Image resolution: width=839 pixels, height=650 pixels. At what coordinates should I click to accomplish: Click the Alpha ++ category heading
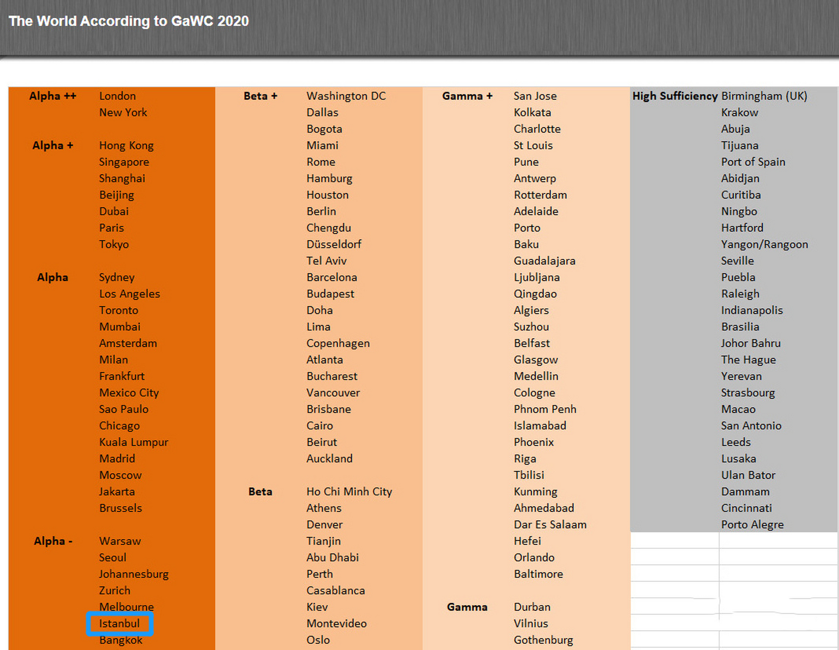[x=53, y=96]
